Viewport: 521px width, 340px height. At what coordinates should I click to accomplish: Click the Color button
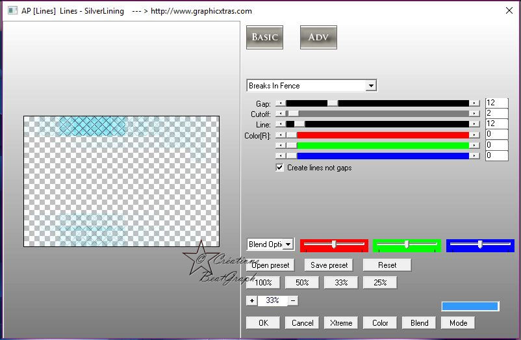380,322
